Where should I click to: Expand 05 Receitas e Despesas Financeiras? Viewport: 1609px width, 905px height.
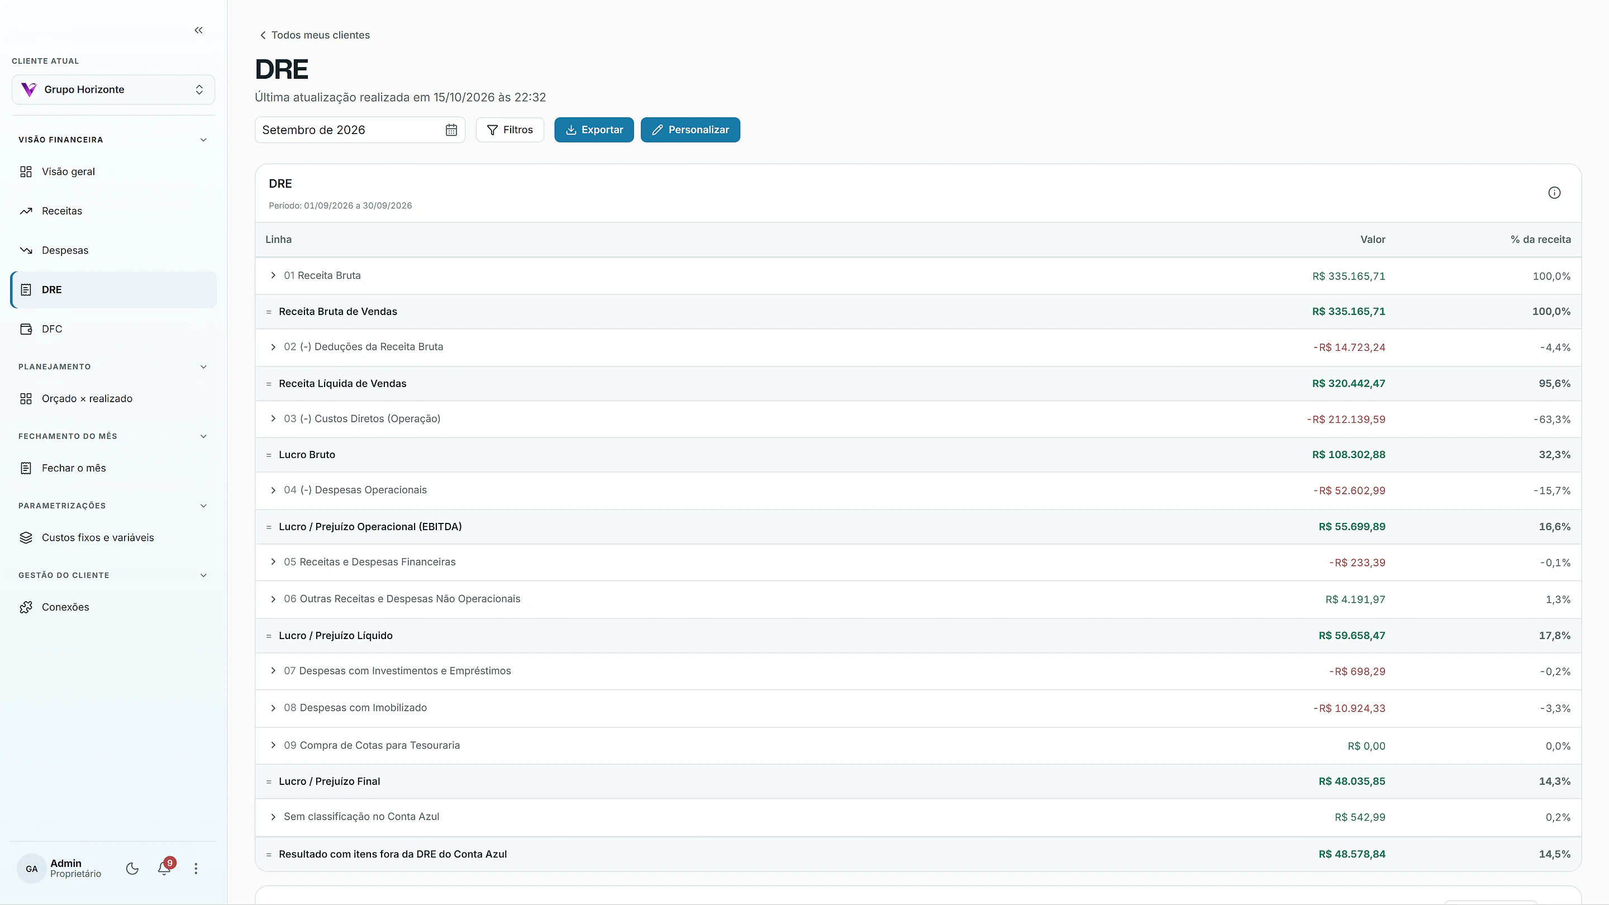[x=273, y=562]
